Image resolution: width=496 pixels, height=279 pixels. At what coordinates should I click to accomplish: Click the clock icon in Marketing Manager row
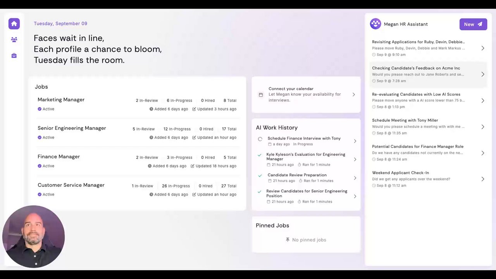click(x=152, y=109)
